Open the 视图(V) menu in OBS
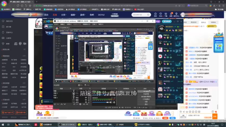The width and height of the screenshot is (226, 127). (x=69, y=24)
